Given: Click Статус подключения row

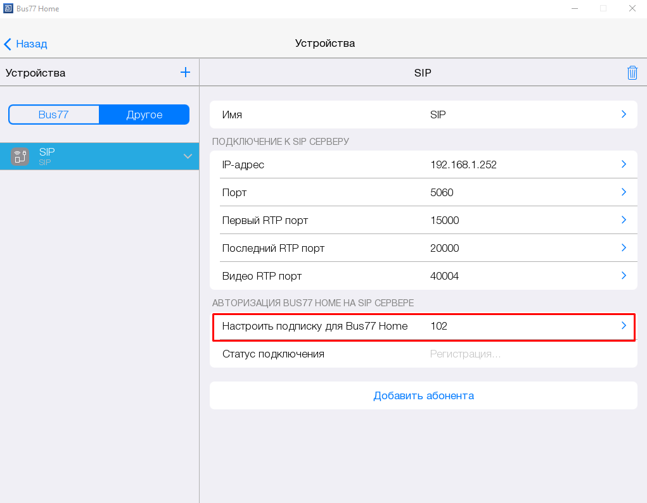Looking at the screenshot, I should pyautogui.click(x=423, y=354).
